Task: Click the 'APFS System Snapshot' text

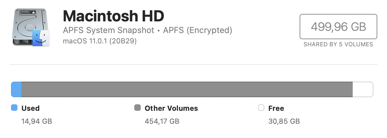Action: coord(109,30)
